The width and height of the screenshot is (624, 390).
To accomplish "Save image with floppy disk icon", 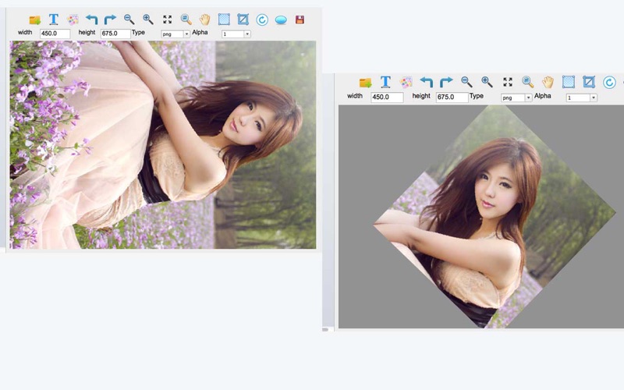I will pyautogui.click(x=300, y=19).
